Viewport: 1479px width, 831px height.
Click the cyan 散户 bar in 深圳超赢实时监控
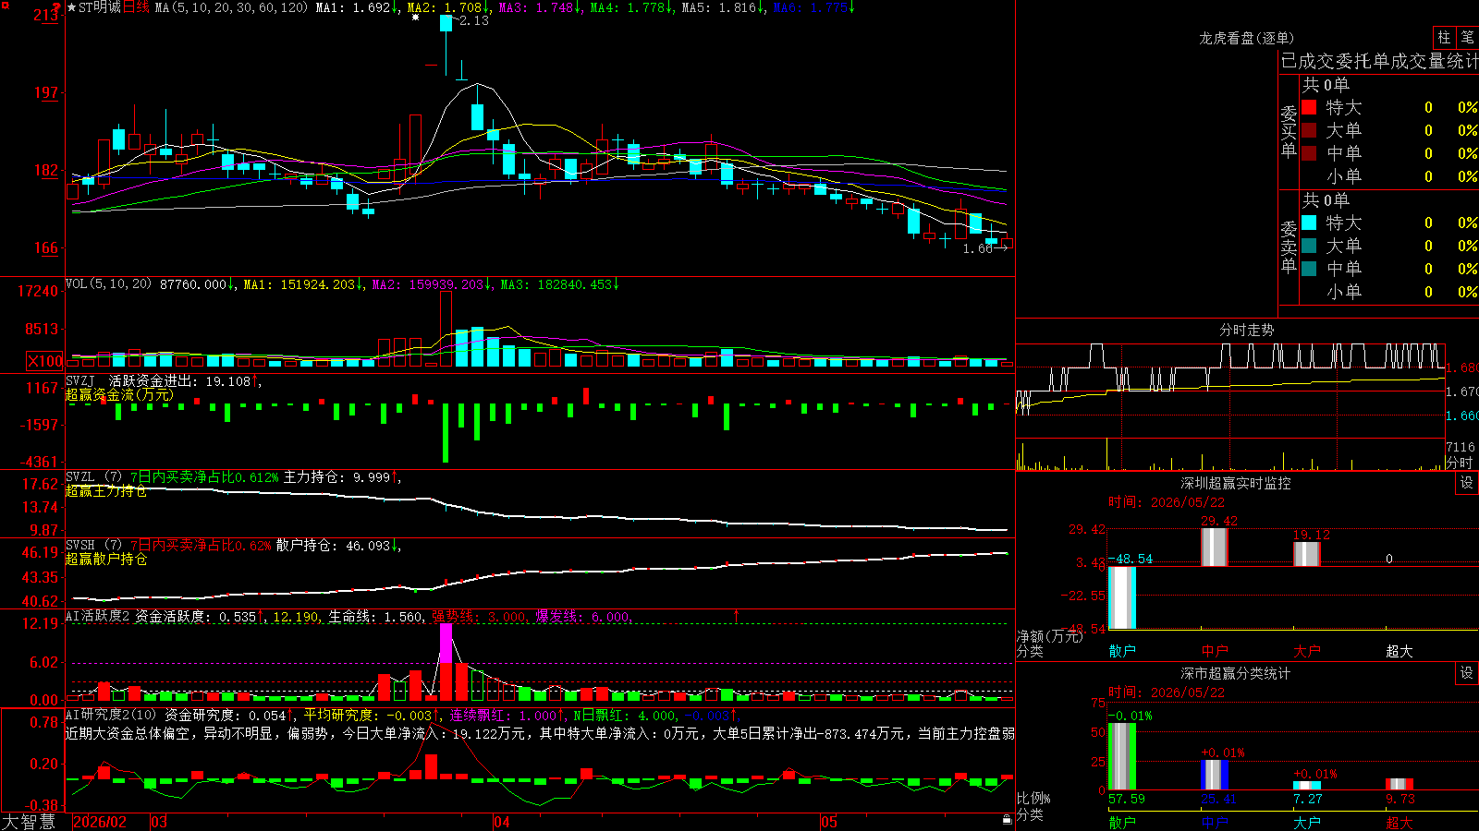(x=1122, y=597)
